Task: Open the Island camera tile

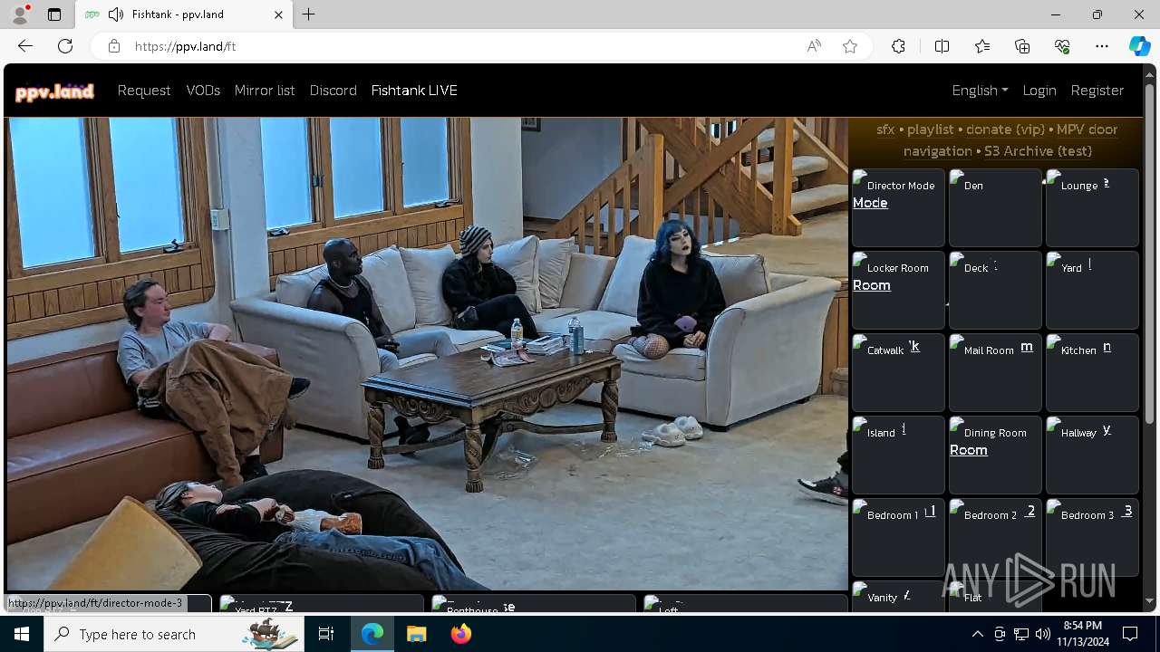Action: point(898,455)
